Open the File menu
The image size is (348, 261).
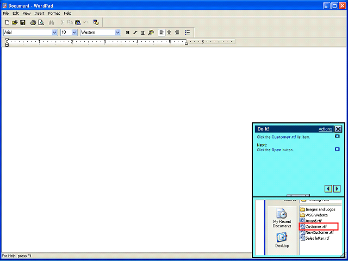point(6,13)
